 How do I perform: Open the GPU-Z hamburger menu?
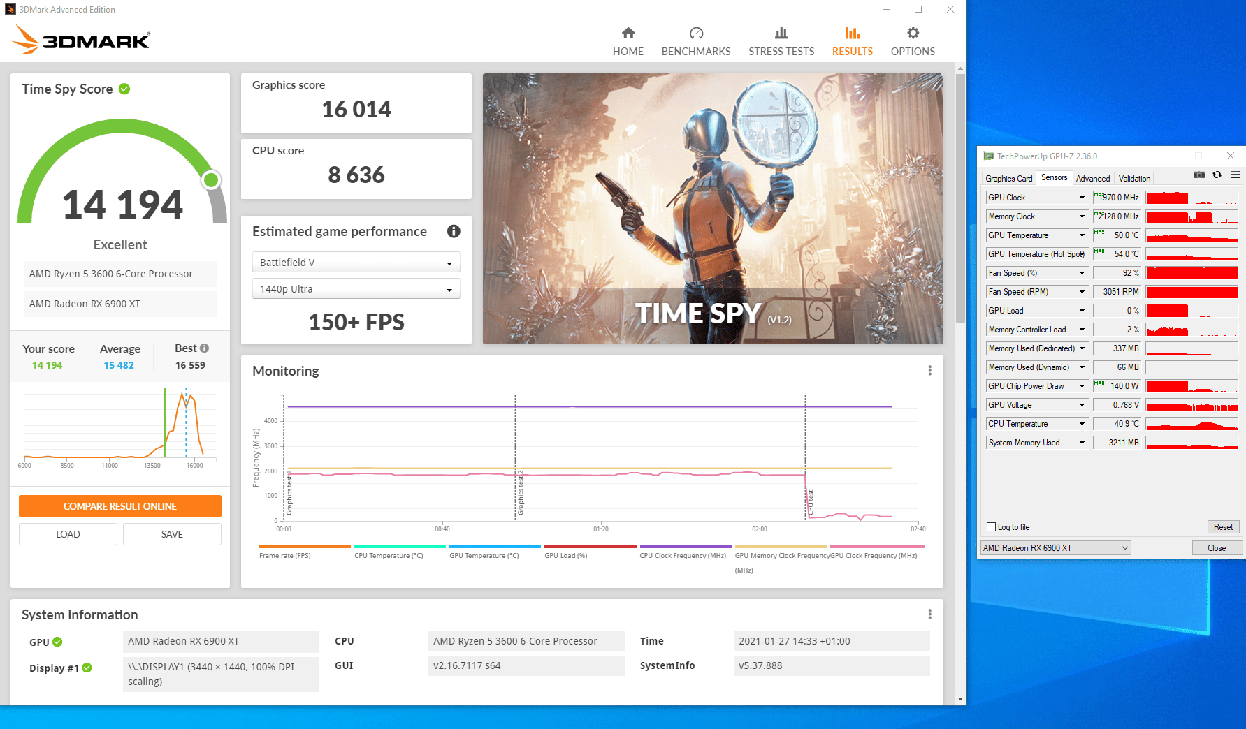[x=1235, y=175]
